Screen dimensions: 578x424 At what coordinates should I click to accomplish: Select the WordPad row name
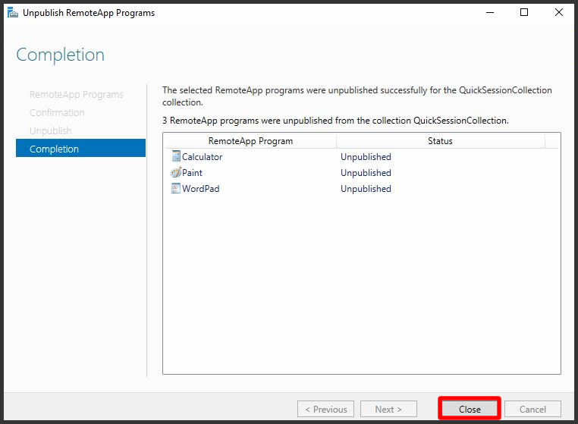click(200, 188)
